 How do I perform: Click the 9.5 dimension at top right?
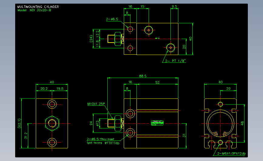pos(174,7)
